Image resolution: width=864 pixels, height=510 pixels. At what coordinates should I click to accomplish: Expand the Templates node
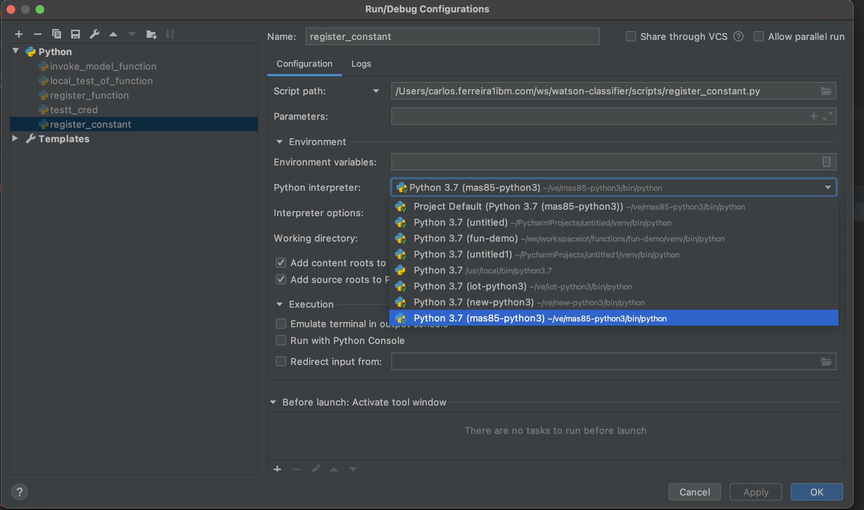coord(15,138)
